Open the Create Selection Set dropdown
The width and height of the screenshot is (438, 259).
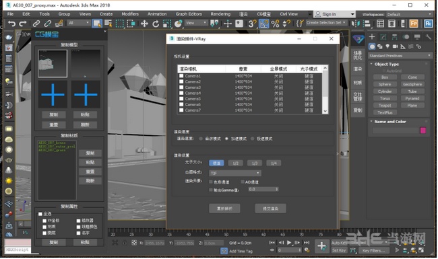pyautogui.click(x=326, y=23)
